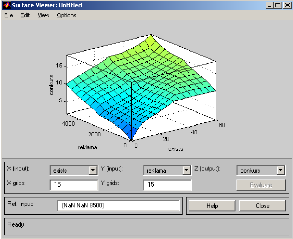Select the reklama axis label on plot
The image size is (293, 239).
[x=87, y=147]
